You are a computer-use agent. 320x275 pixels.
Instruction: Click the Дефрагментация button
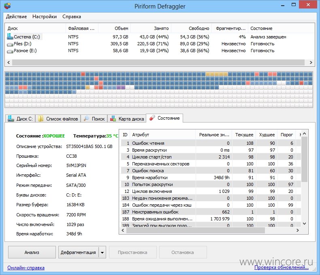click(78, 252)
